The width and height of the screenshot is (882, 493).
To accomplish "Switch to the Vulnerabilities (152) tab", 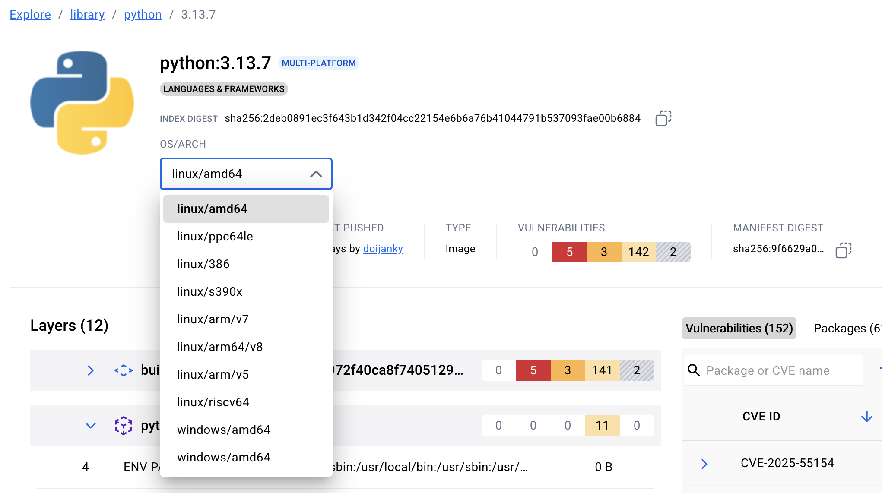I will pyautogui.click(x=739, y=329).
